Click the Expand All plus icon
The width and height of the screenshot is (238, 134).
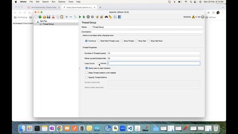coord(67,17)
